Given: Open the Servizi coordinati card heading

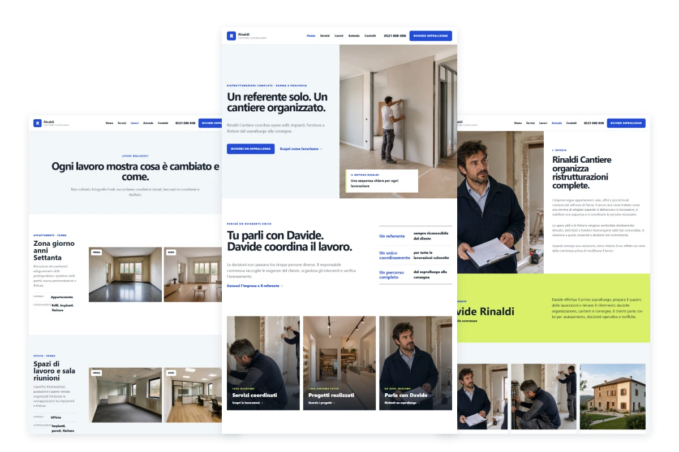Looking at the screenshot, I should click(255, 395).
